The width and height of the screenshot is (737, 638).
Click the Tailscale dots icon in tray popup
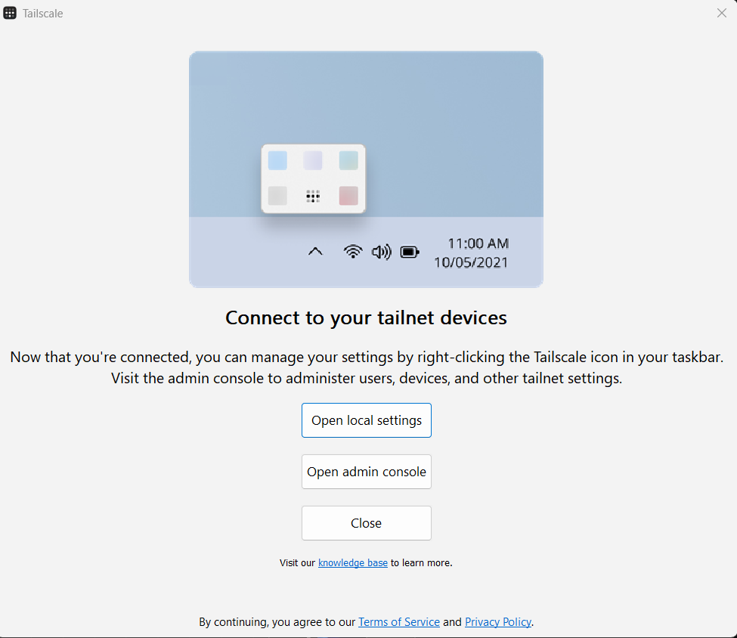coord(313,196)
